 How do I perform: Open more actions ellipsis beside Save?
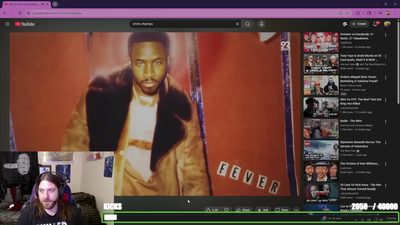[x=297, y=210]
